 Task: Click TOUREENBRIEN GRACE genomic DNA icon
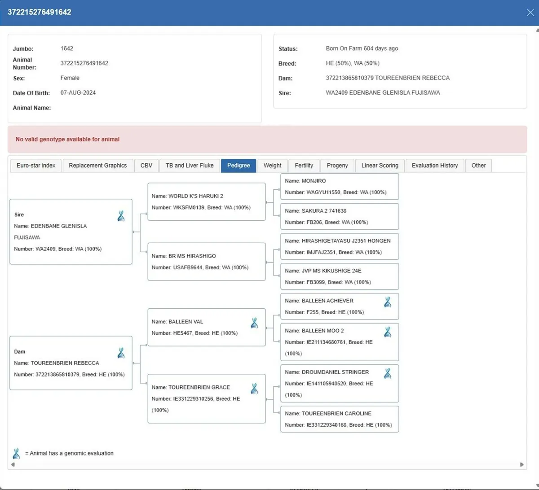tap(254, 389)
